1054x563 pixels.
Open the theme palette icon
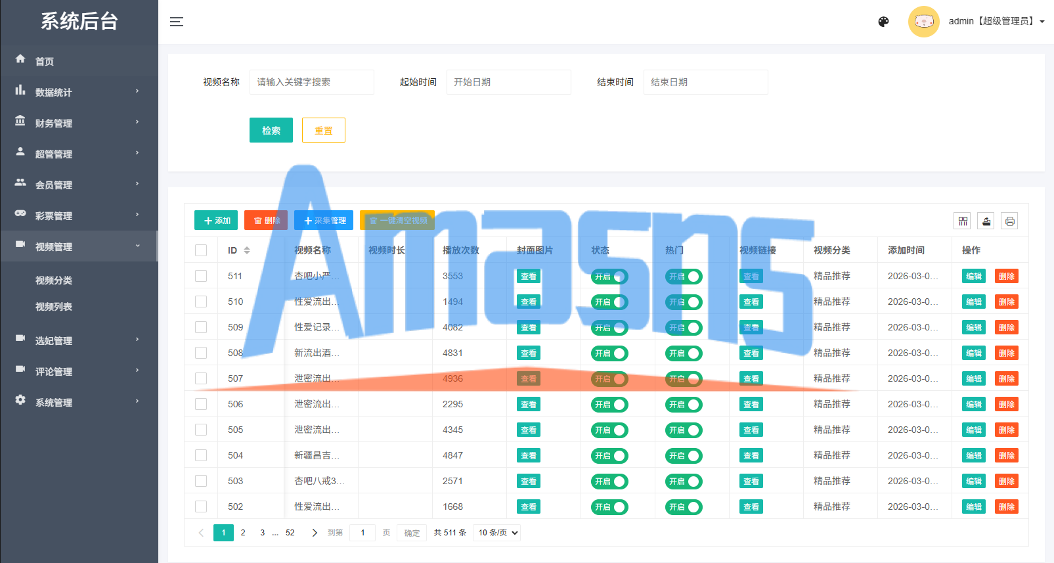(883, 22)
